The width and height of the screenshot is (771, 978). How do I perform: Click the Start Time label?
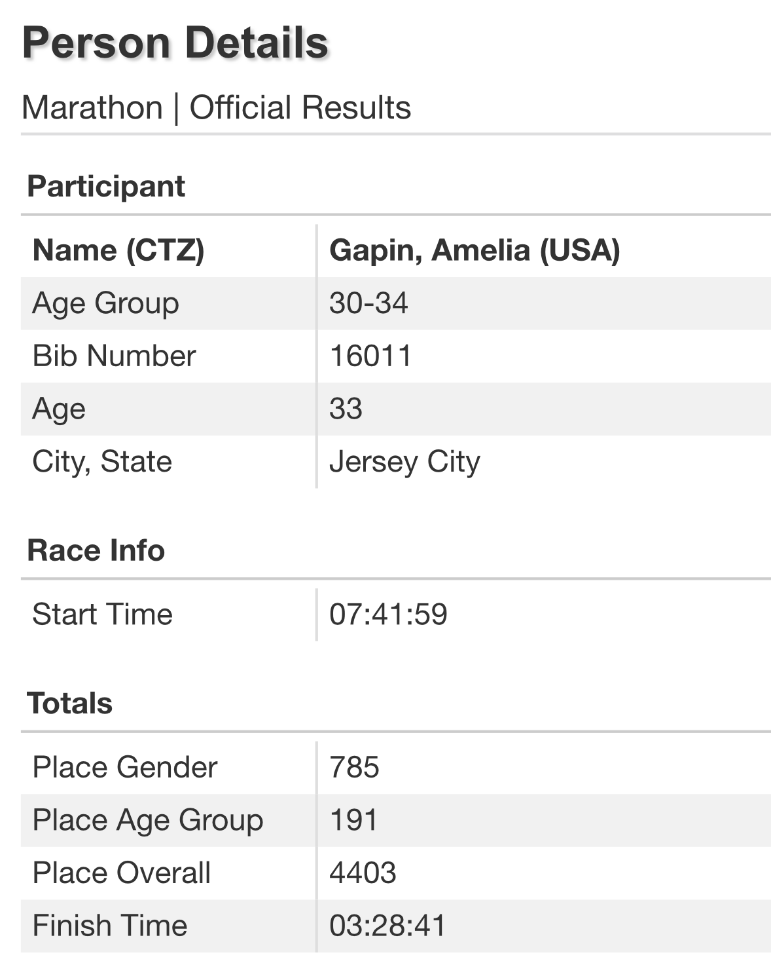click(103, 614)
